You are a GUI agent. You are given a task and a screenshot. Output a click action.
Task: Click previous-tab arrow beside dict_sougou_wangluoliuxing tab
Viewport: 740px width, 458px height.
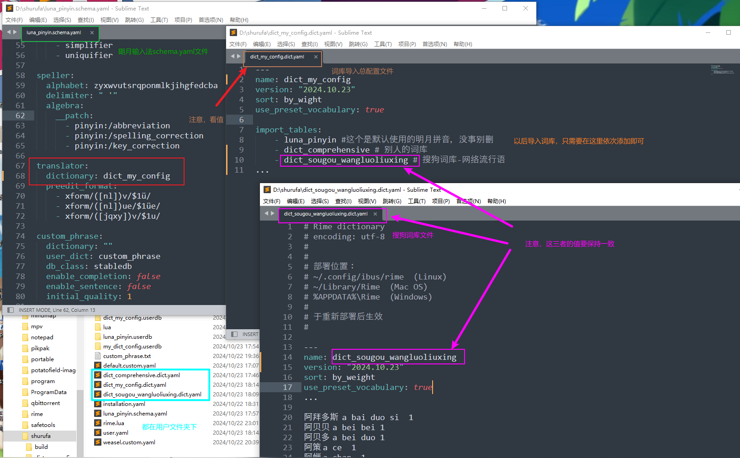tap(266, 214)
